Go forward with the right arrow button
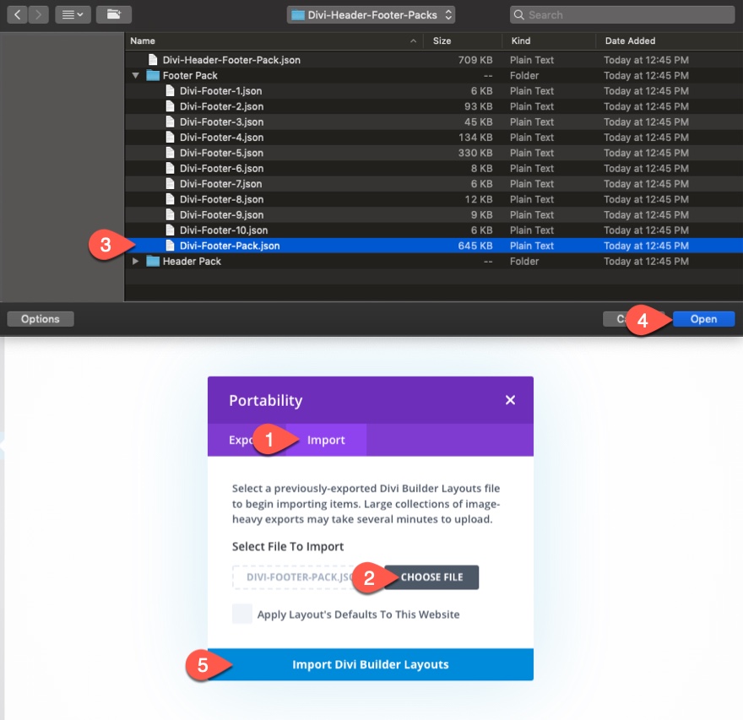The image size is (743, 720). pos(38,14)
